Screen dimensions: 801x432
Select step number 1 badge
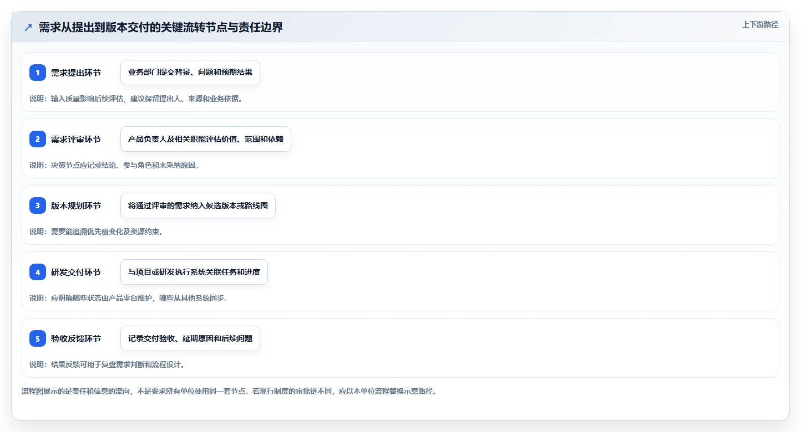coord(38,73)
